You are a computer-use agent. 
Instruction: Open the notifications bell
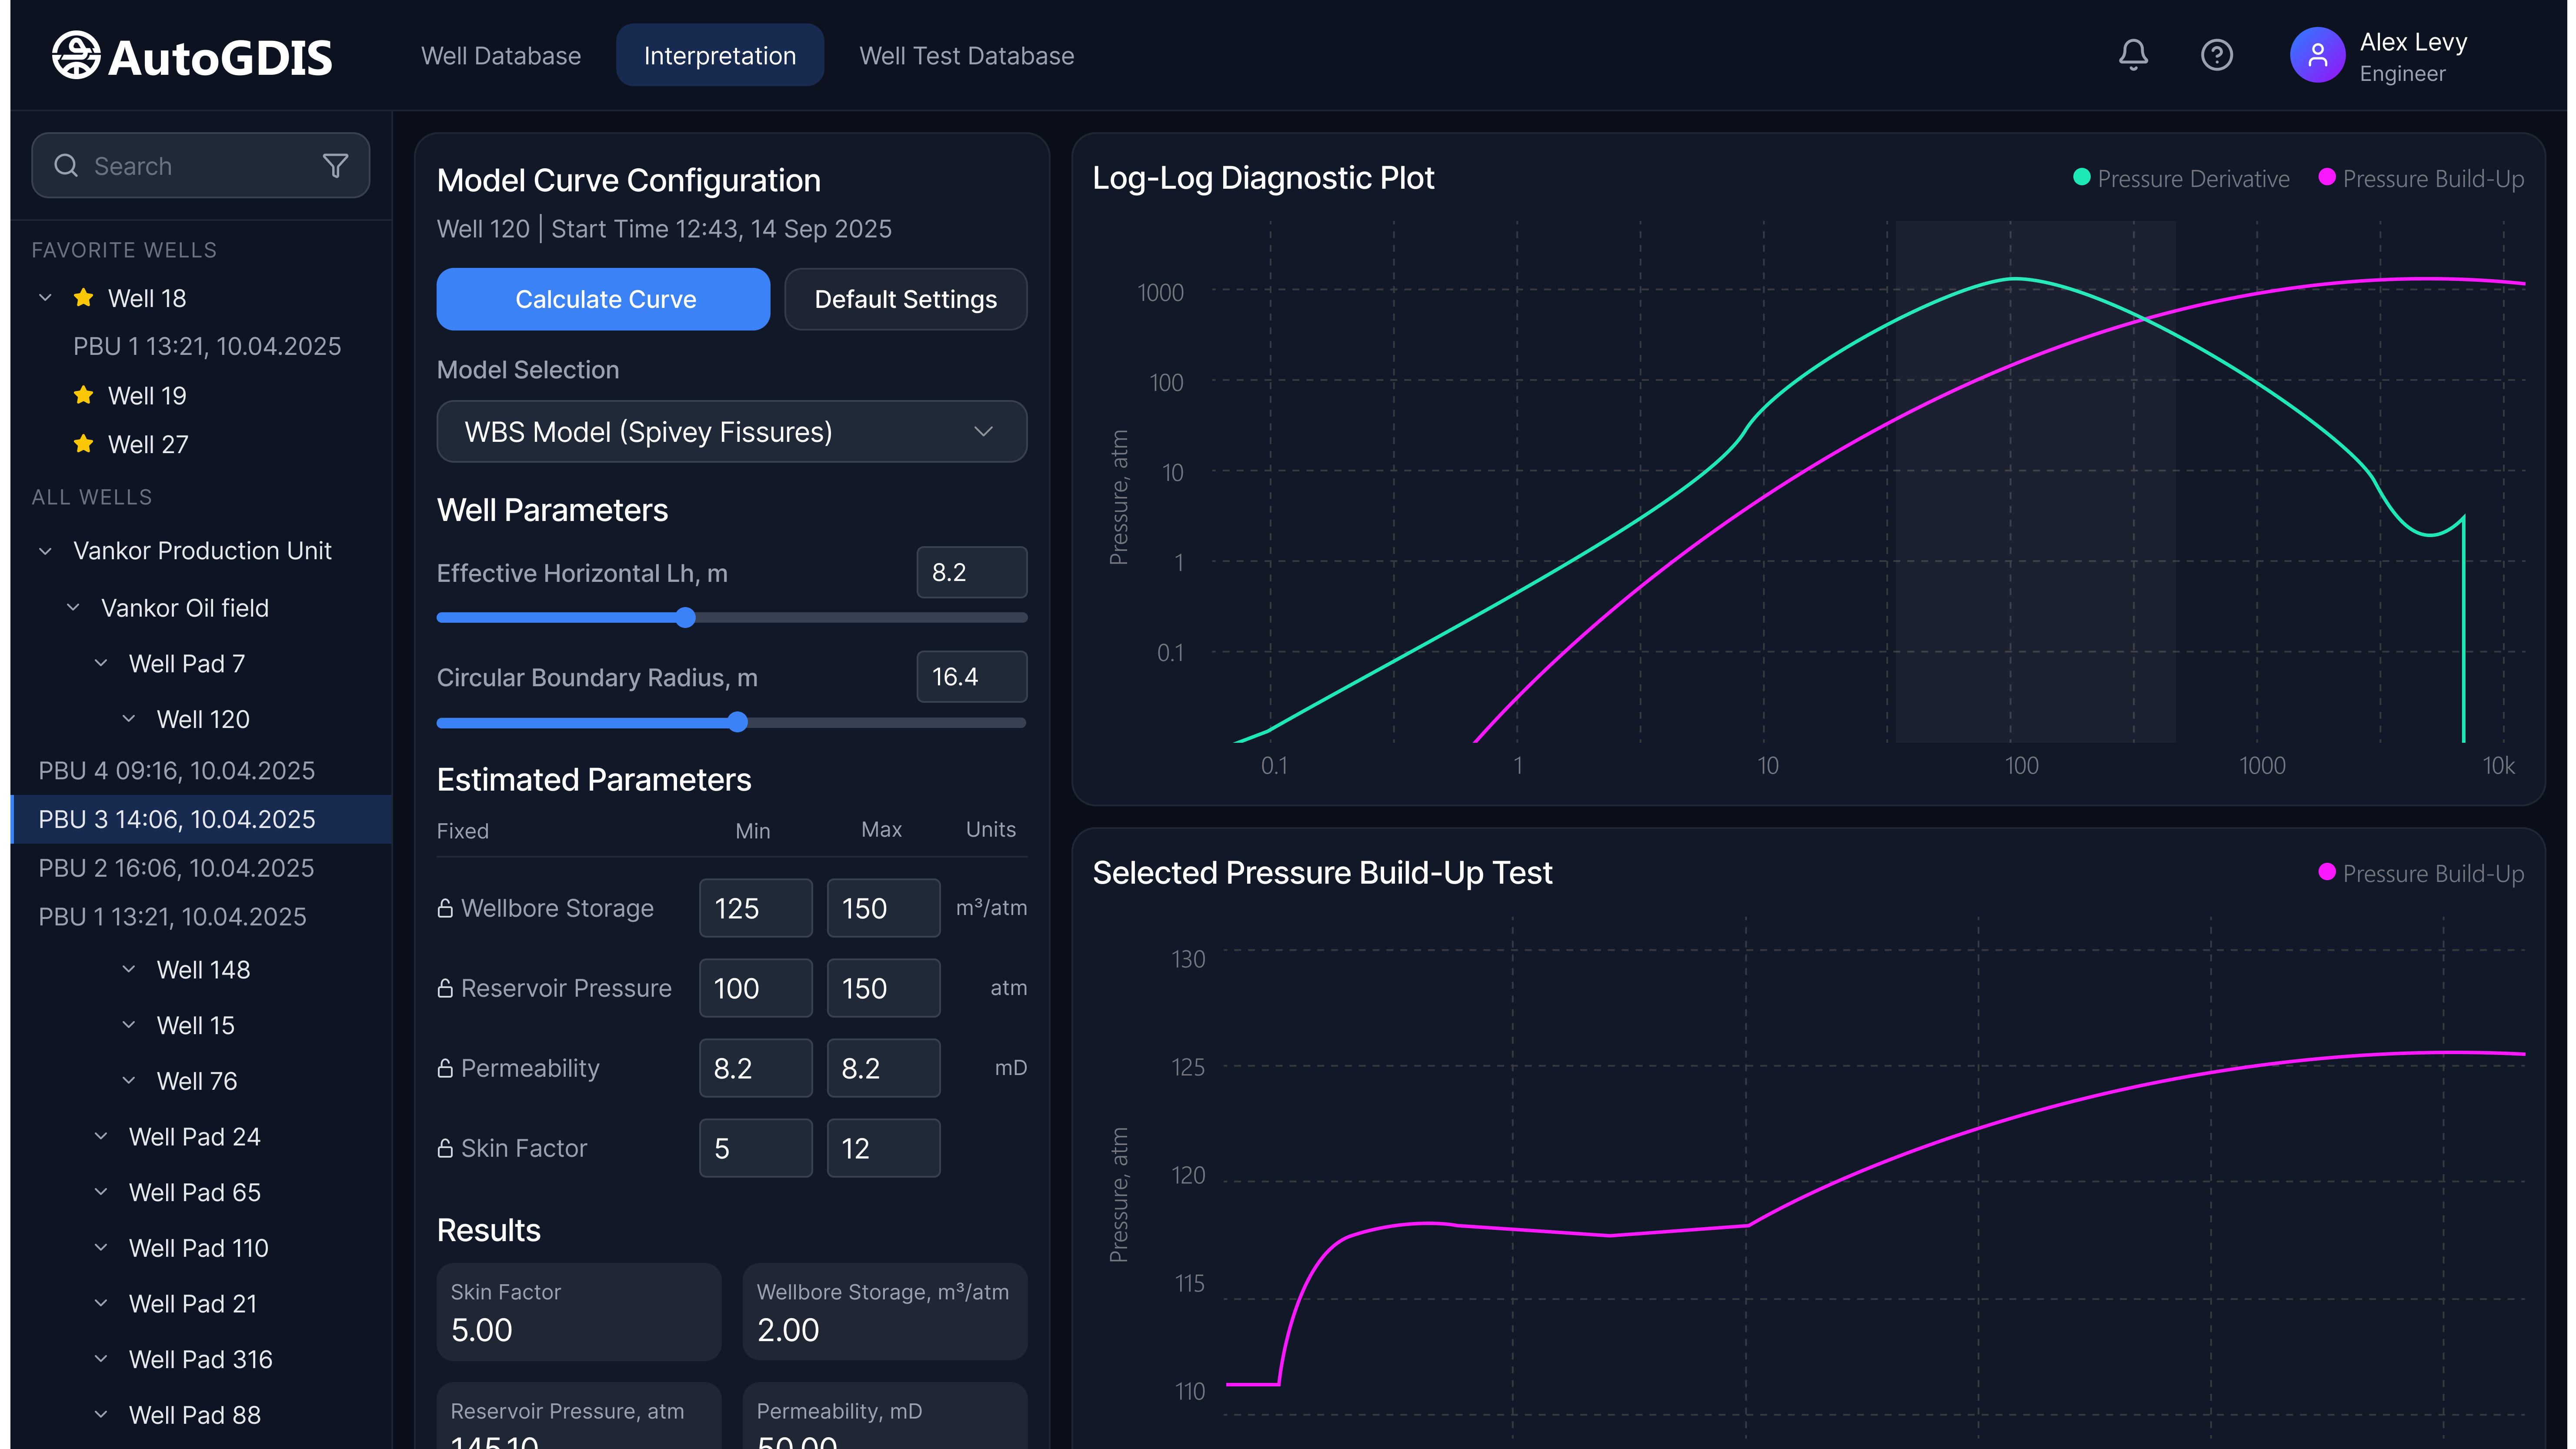point(2133,55)
